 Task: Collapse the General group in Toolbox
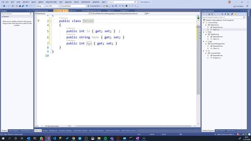pos(2,16)
